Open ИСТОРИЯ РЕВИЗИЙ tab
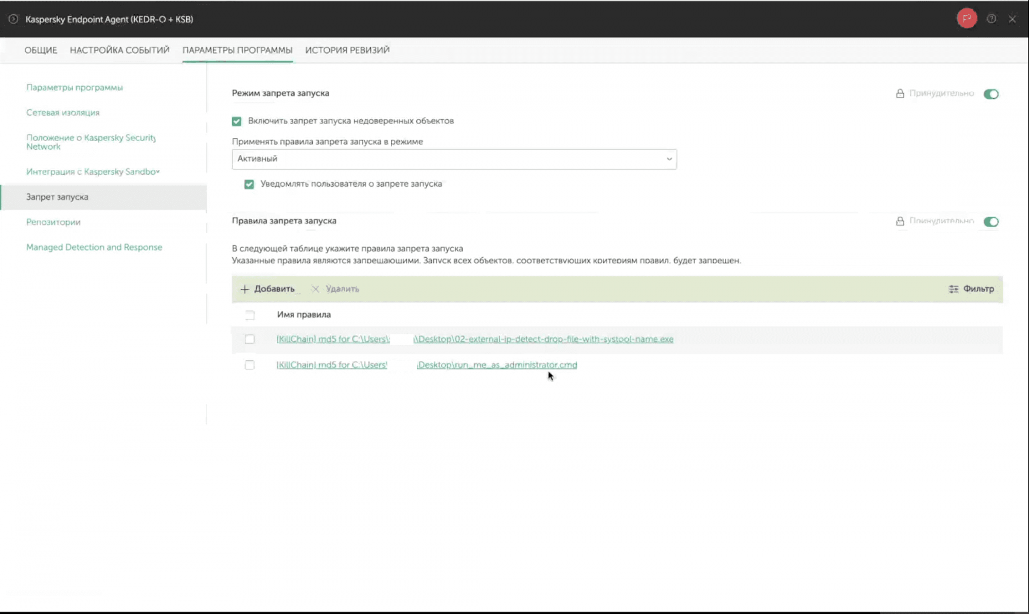This screenshot has height=614, width=1029. point(347,50)
